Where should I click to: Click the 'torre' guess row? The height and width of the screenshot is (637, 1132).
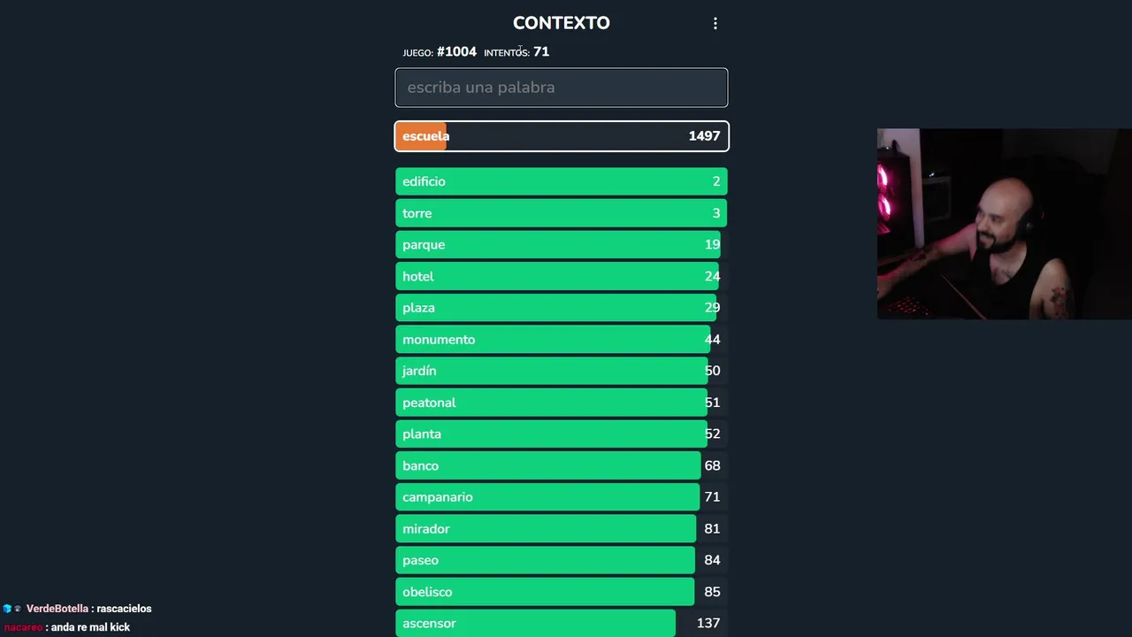click(x=561, y=213)
